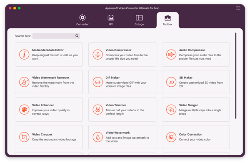Open Media Metadata Editor title
The width and height of the screenshot is (250, 163).
coord(48,50)
